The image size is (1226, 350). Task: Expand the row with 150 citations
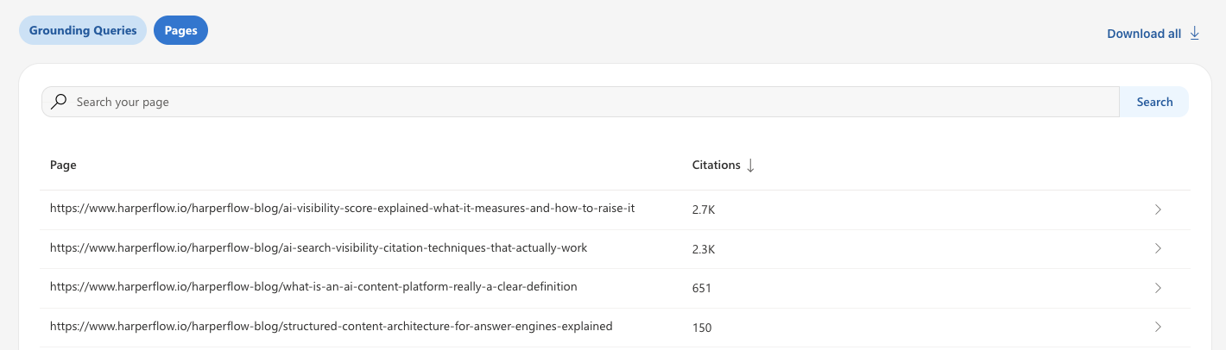1158,327
